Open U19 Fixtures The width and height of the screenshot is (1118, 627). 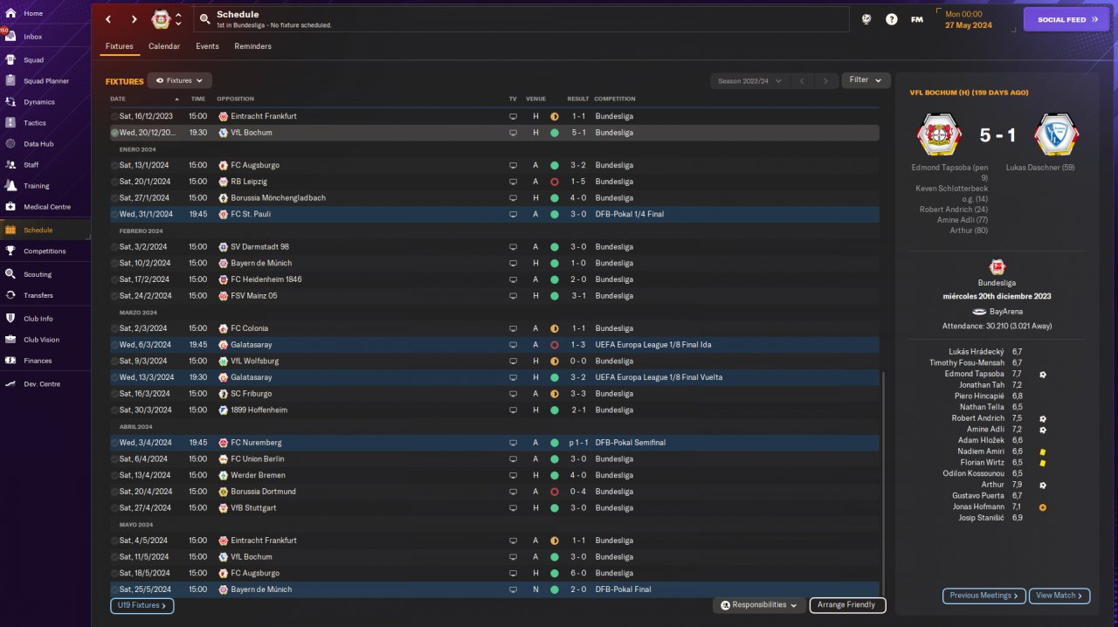click(141, 605)
